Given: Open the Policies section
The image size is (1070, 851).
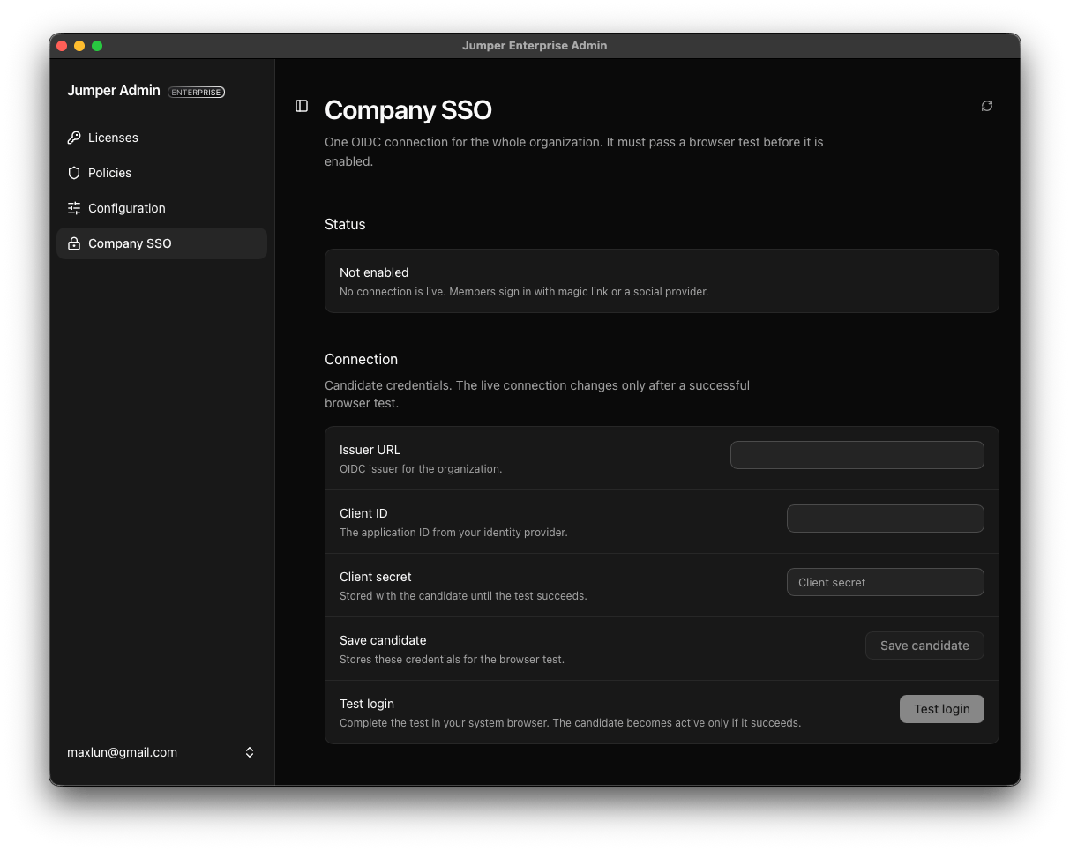Looking at the screenshot, I should [161, 173].
